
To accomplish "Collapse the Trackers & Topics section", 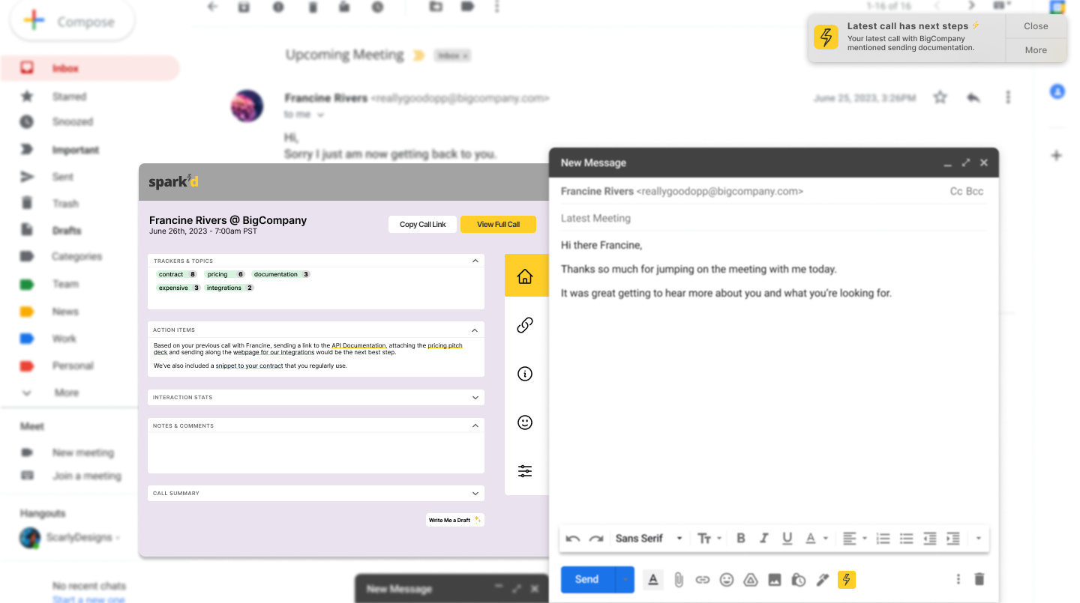I will click(x=475, y=261).
